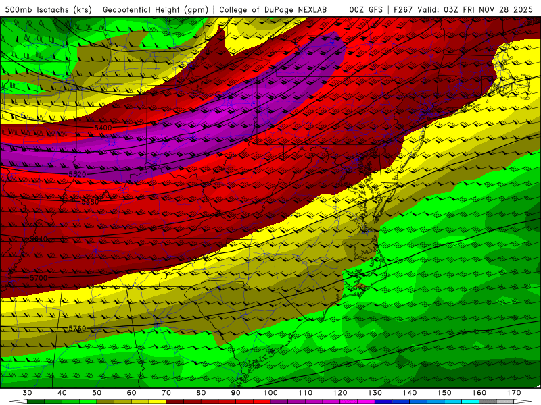Click the '00Z GFS' model run label

(366, 9)
